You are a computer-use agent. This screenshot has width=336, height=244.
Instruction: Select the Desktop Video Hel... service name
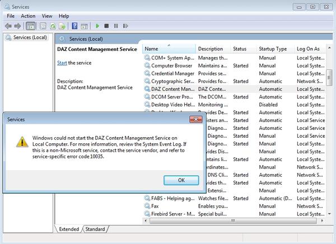[173, 105]
